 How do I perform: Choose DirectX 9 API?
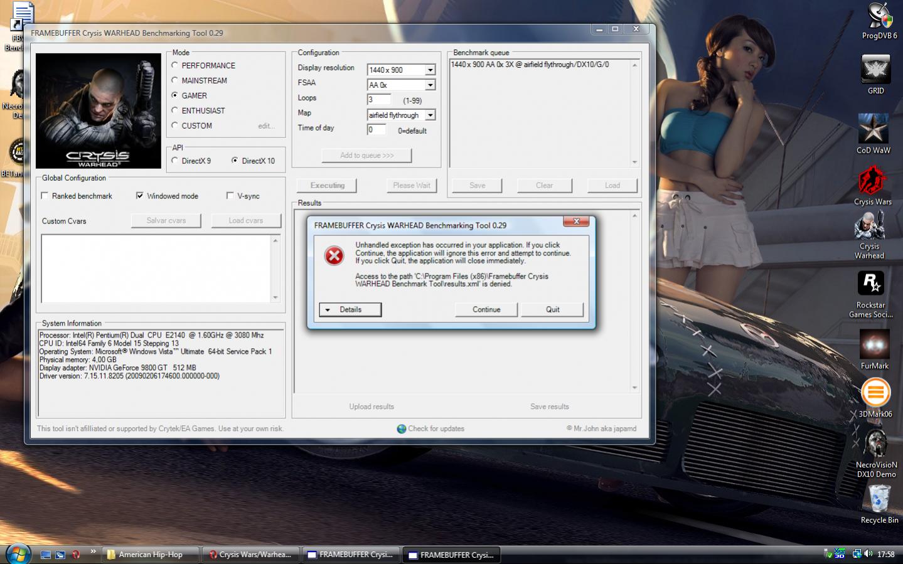coord(175,161)
